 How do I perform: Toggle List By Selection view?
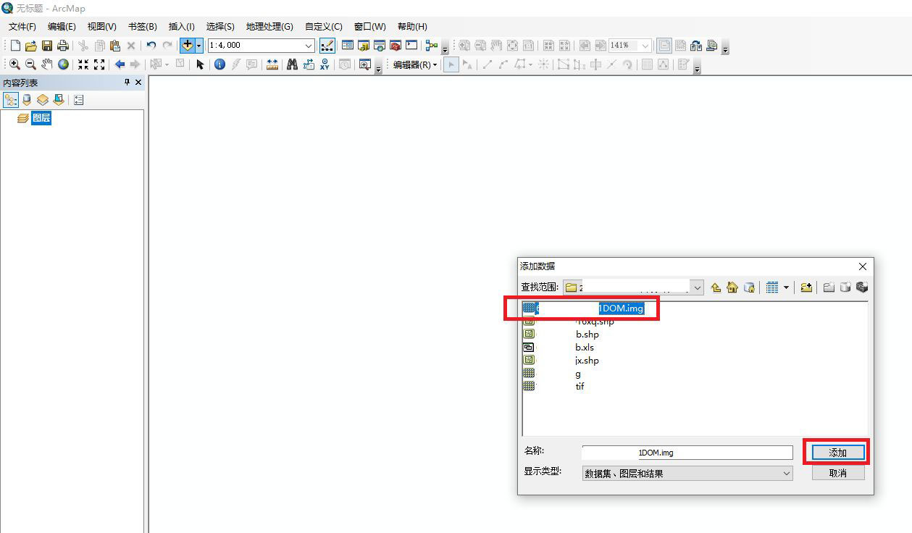click(59, 100)
